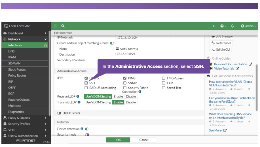Open the Local-FortiGate device dropdown
This screenshot has width=260, height=147.
(27, 26)
